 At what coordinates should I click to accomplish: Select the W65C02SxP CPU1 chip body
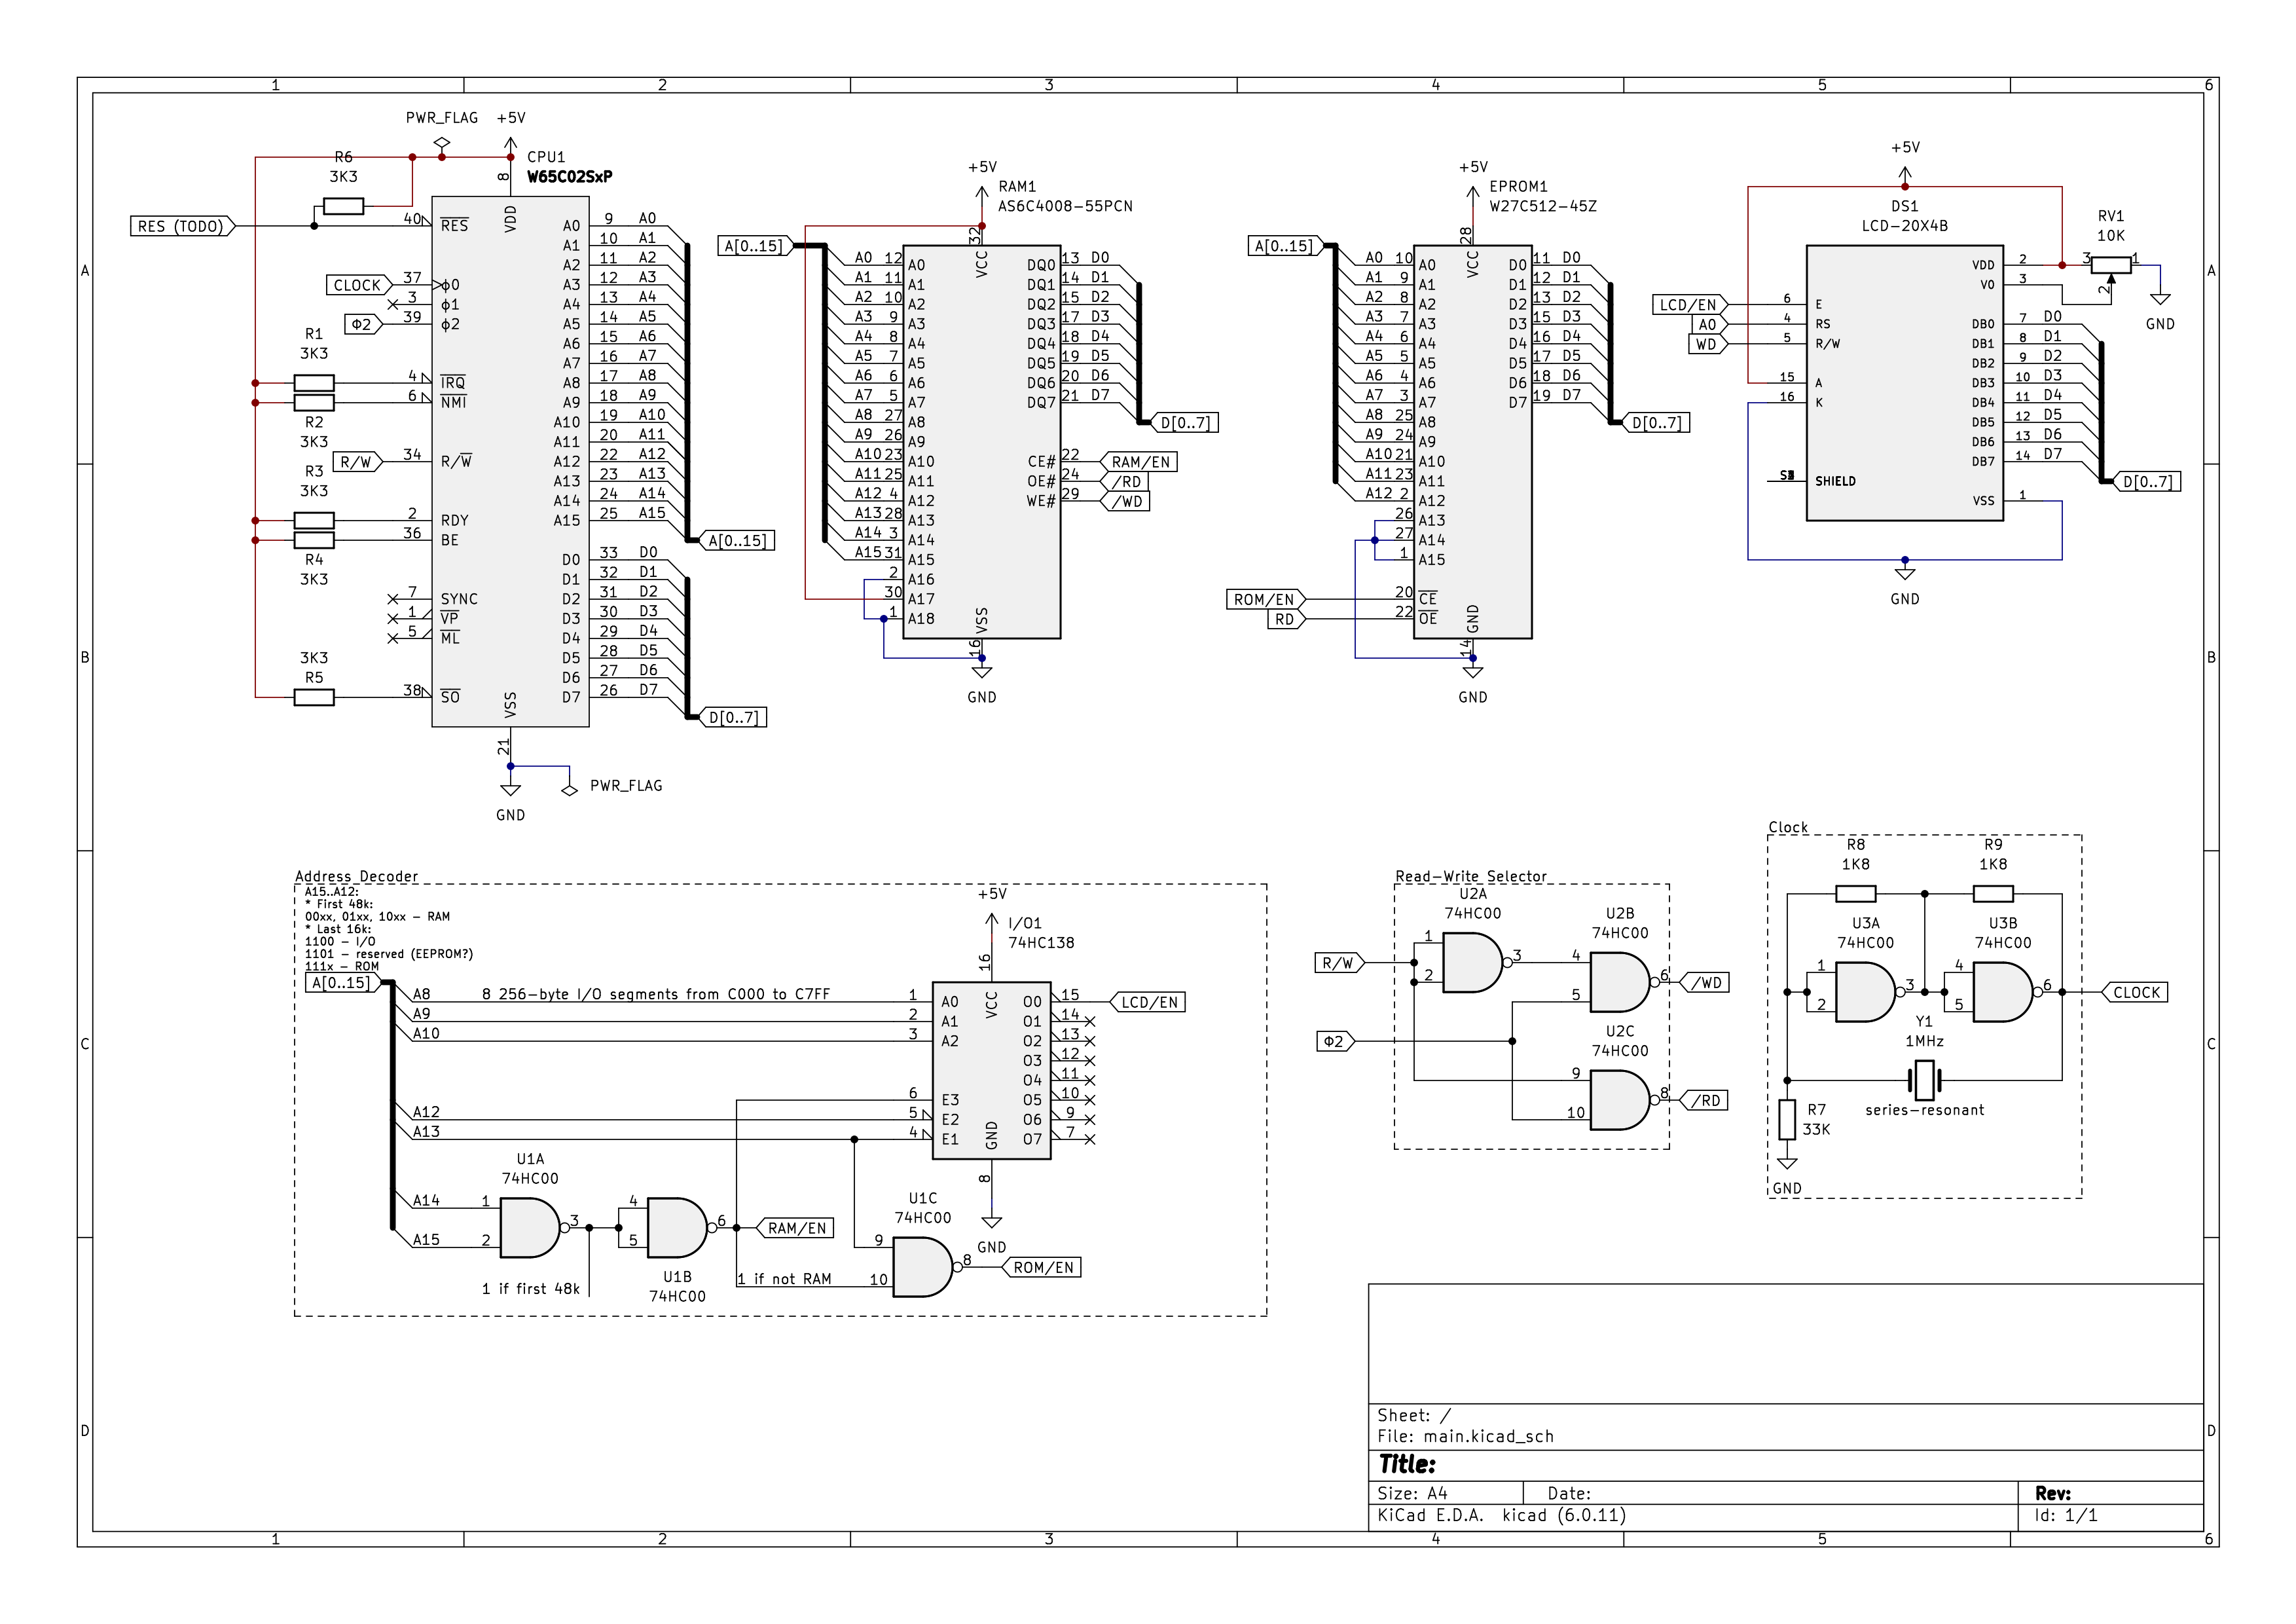pyautogui.click(x=510, y=461)
